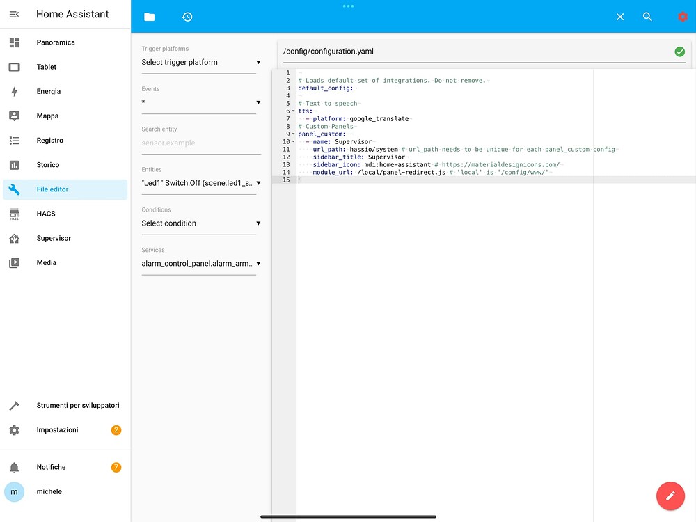This screenshot has width=696, height=522.
Task: Open search with the magnifier icon
Action: click(x=647, y=17)
